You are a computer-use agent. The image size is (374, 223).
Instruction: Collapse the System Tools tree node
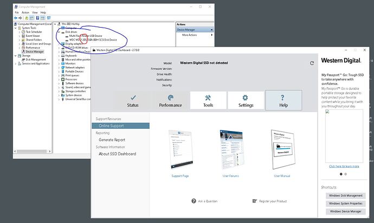pyautogui.click(x=16, y=28)
